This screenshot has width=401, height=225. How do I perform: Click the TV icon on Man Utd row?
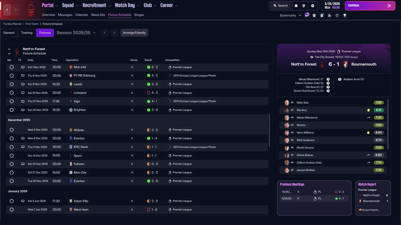23,67
